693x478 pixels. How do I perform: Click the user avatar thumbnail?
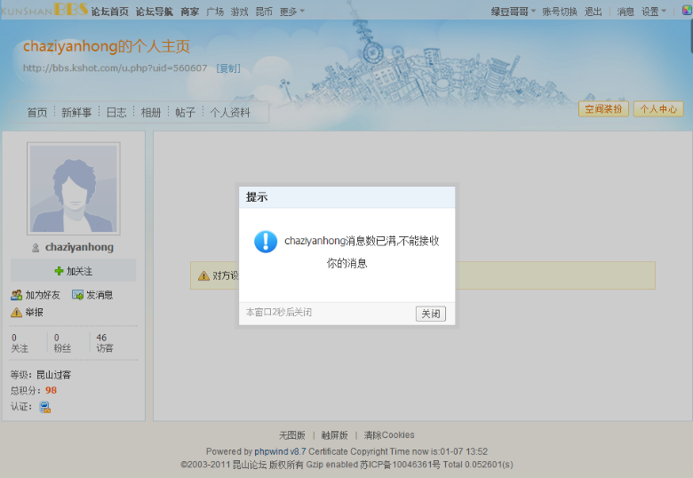click(x=73, y=189)
